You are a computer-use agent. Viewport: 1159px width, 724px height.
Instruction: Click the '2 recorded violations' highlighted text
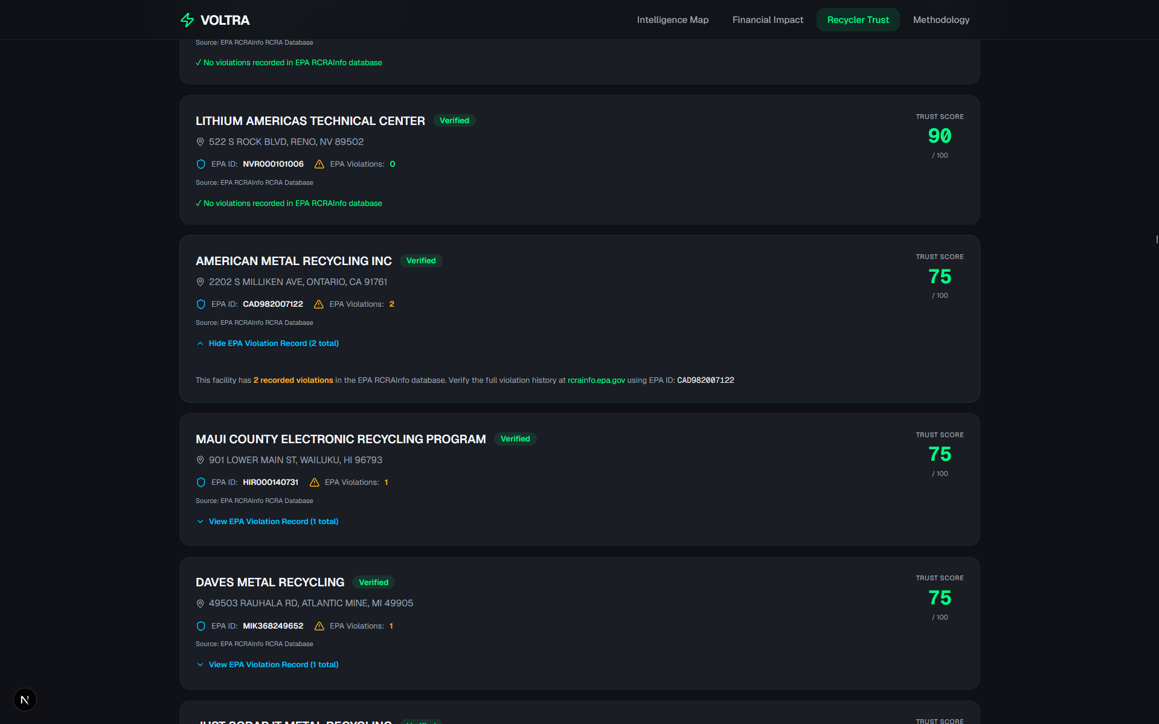(x=293, y=380)
